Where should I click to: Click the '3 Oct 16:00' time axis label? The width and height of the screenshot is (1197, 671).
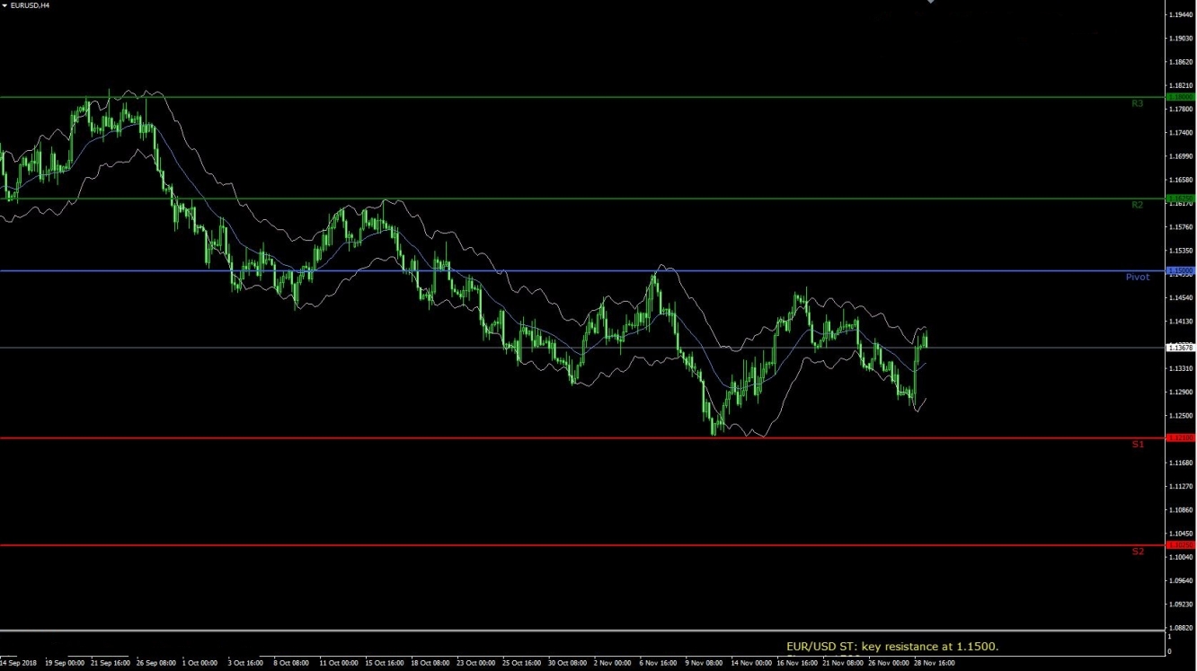(x=246, y=664)
